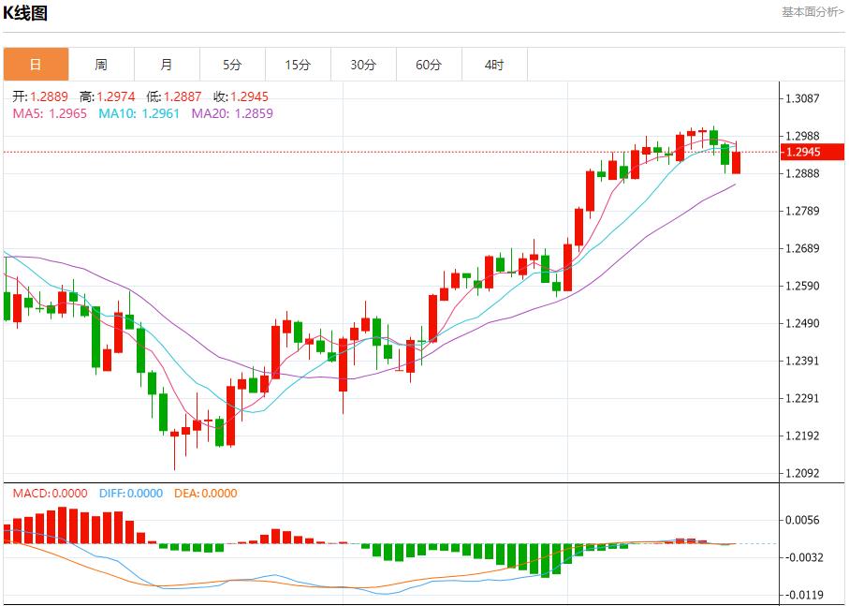Open the 4时 interval tab
The image size is (849, 606).
494,65
